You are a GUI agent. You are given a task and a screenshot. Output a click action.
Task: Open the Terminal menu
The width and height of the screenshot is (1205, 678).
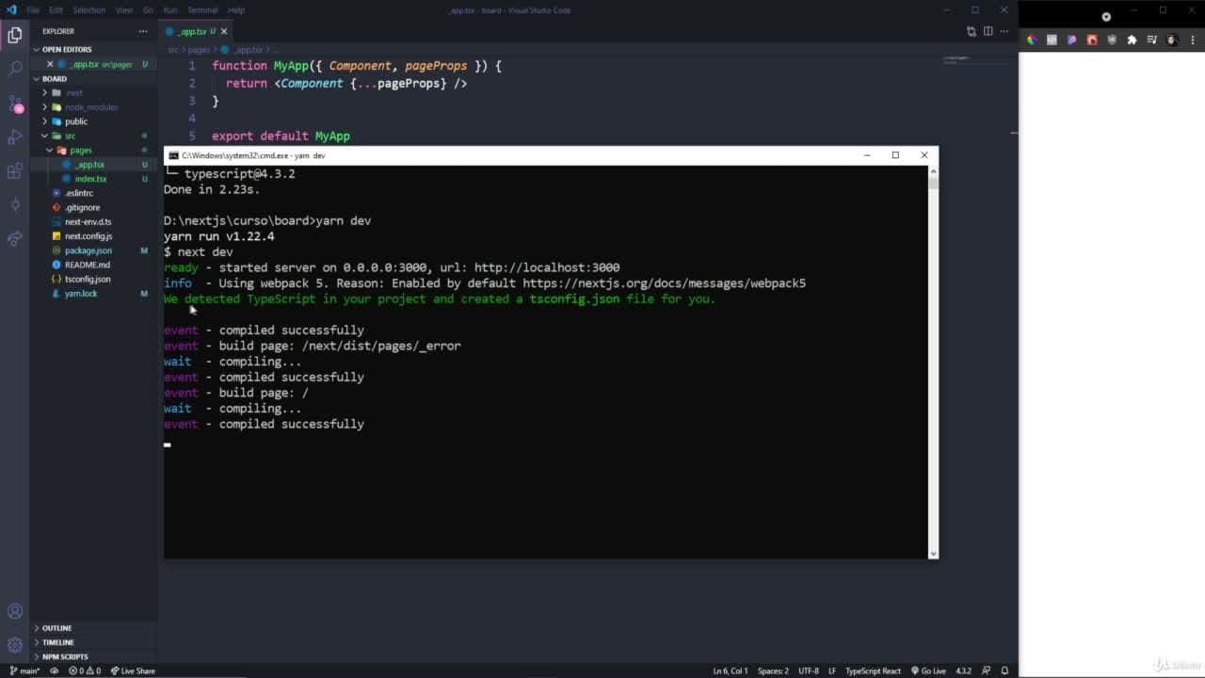pos(202,9)
